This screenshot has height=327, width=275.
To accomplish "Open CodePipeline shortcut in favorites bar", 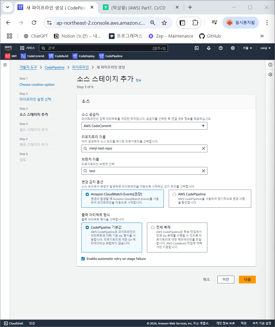I will (x=111, y=56).
